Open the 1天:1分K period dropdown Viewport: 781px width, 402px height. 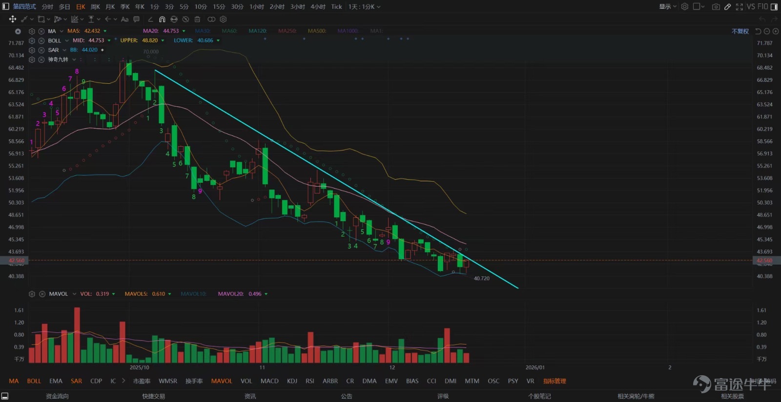[x=364, y=6]
